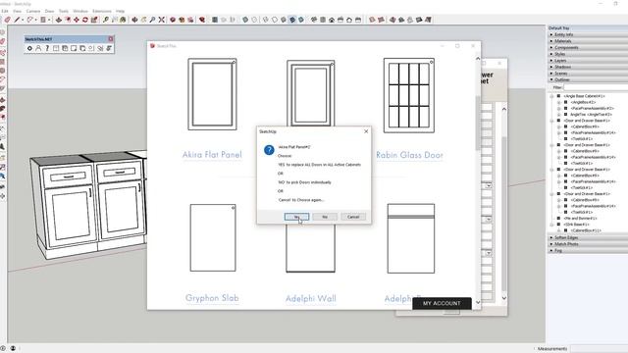
Task: Switch to X-ray face style
Action: 245,20
